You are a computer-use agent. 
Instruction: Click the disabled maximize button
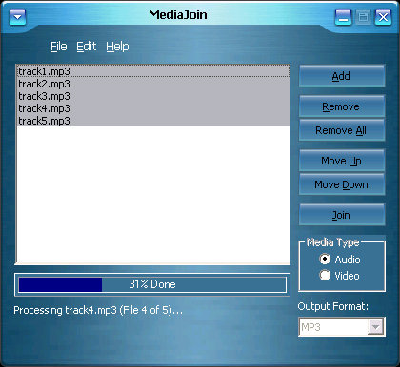363,17
